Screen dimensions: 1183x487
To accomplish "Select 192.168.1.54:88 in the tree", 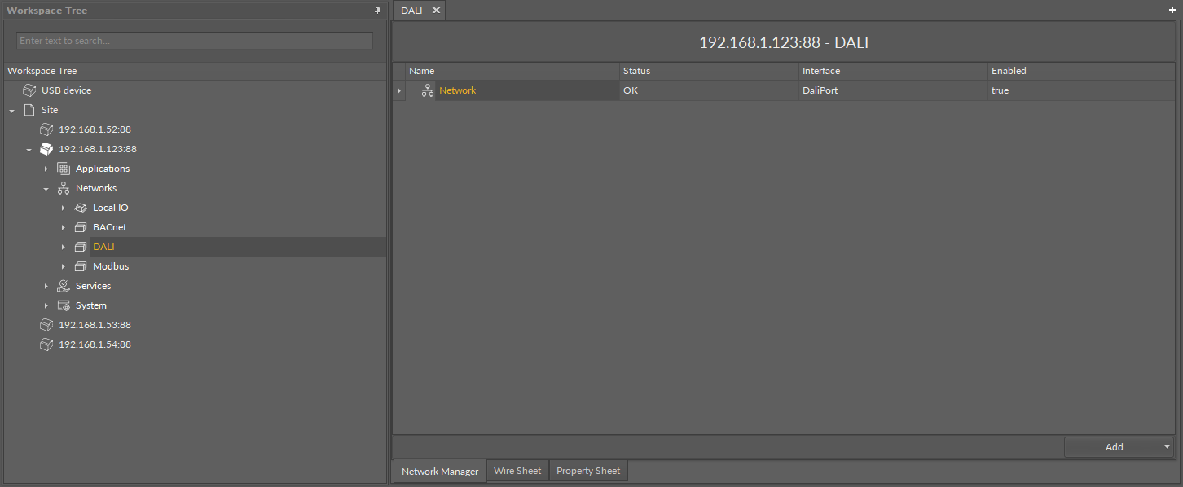I will click(95, 344).
